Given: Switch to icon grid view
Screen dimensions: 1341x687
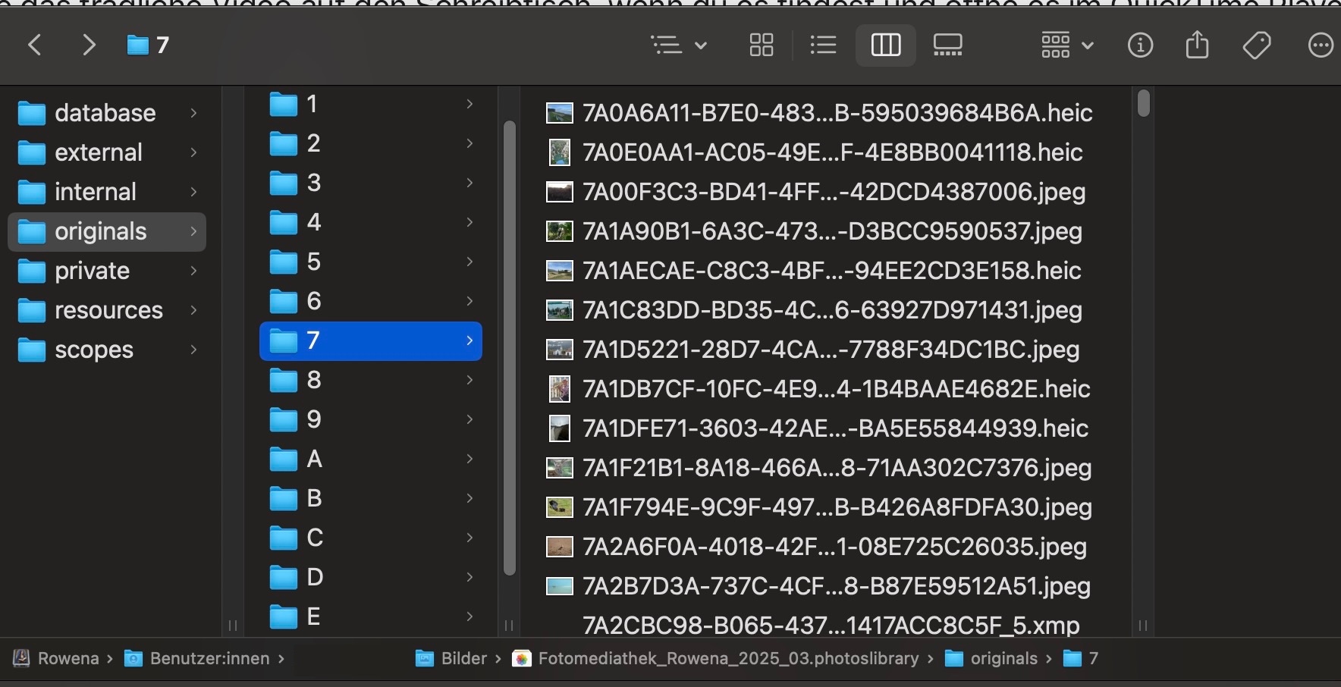Looking at the screenshot, I should [761, 45].
